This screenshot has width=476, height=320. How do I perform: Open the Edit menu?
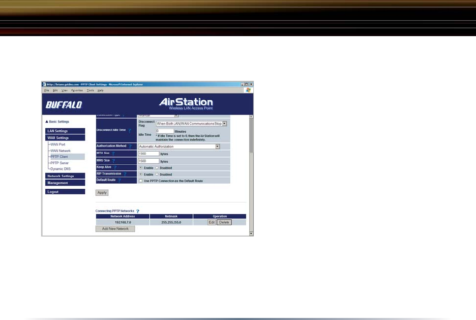coord(55,91)
